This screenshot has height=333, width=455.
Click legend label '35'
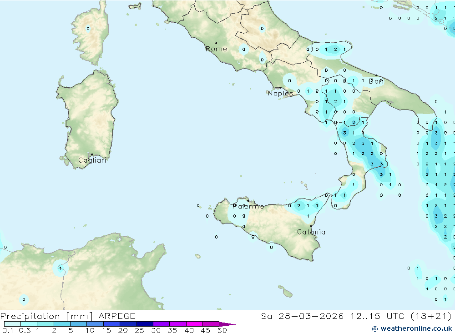tap(172, 330)
